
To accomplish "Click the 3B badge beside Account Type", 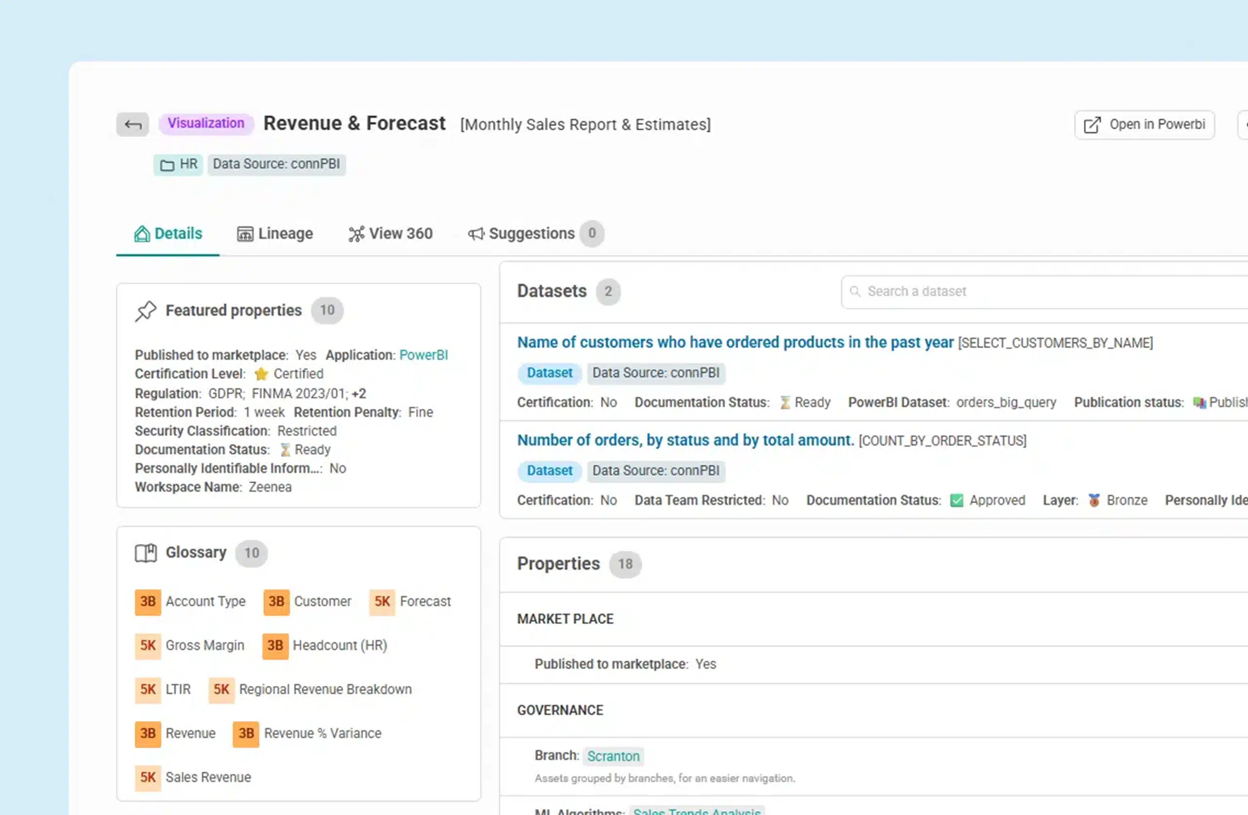I will tap(148, 602).
